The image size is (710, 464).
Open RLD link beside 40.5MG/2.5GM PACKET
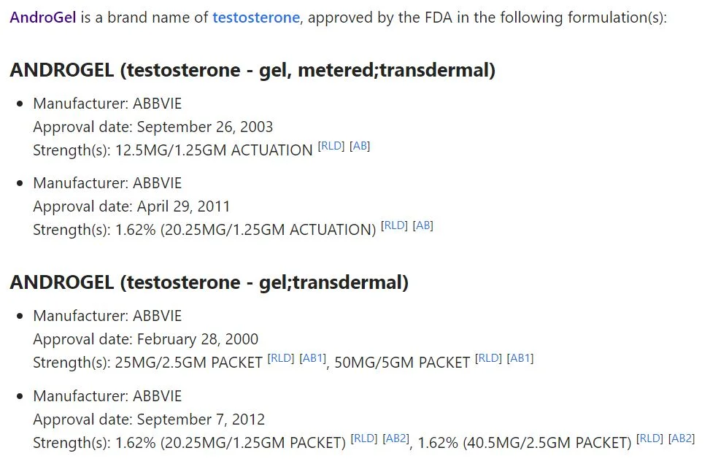click(x=649, y=438)
